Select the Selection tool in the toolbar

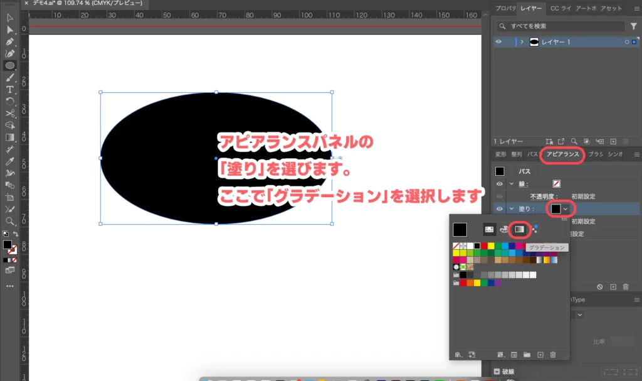[9, 18]
